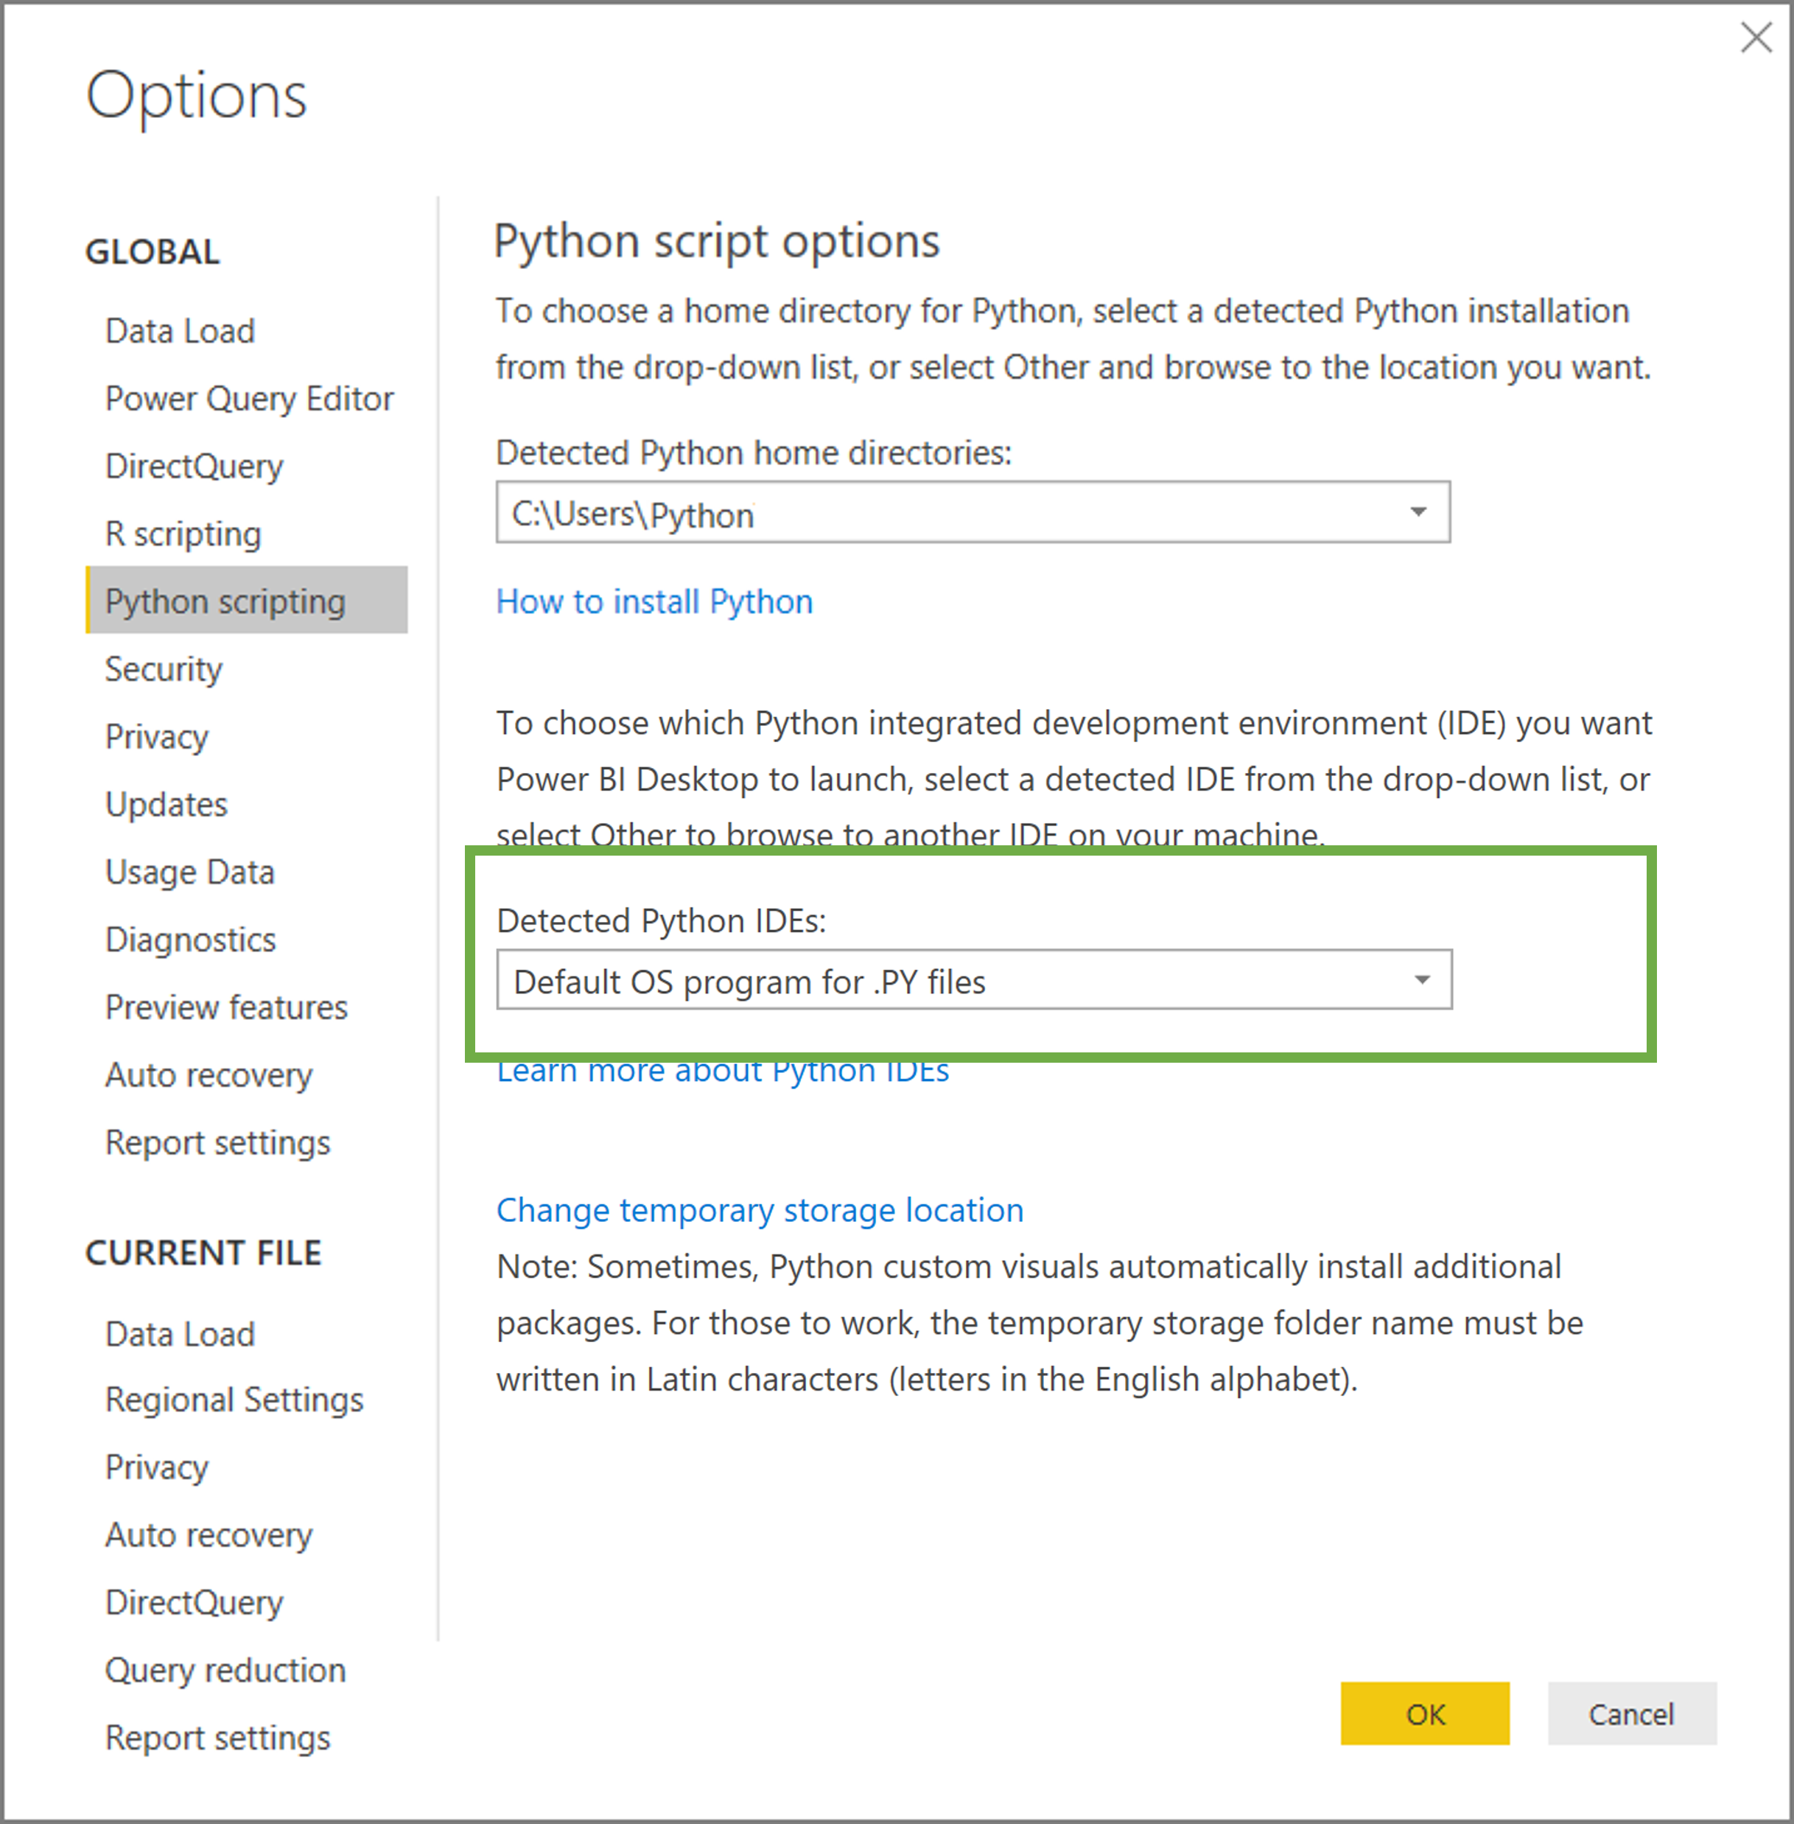Select Query reduction settings
1794x1824 pixels.
[x=225, y=1671]
